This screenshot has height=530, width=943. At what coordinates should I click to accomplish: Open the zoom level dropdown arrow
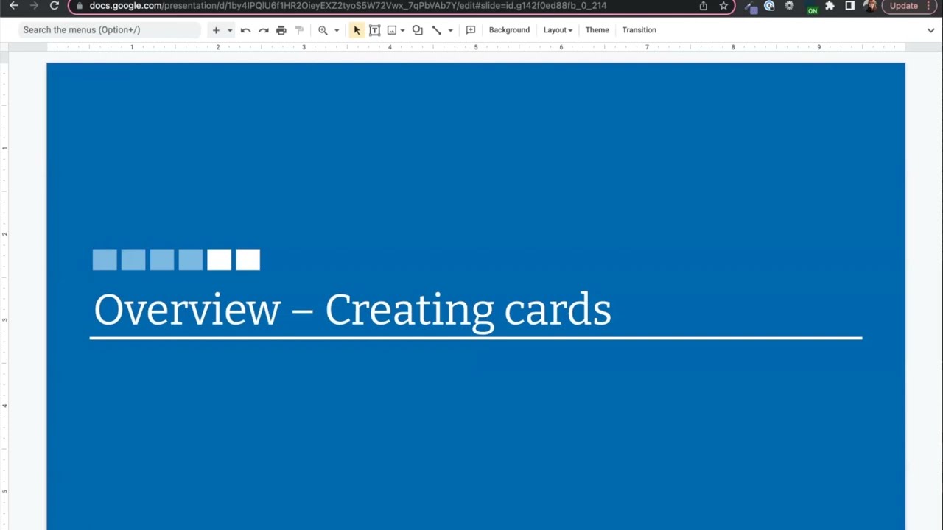337,30
